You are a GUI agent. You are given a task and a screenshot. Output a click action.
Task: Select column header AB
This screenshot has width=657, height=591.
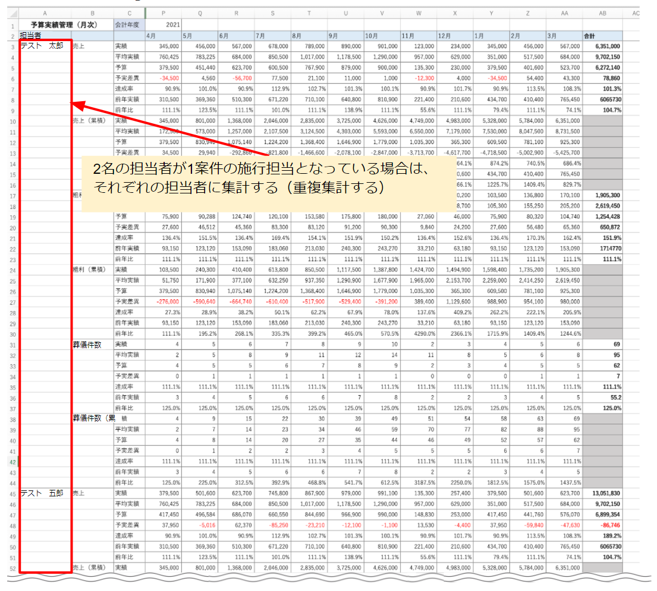(602, 12)
